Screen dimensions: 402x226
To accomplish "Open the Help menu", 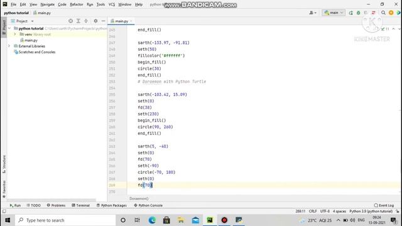I will [139, 4].
